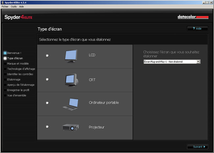
Task: Go to the Marque et modèle step
Action: pos(16,64)
